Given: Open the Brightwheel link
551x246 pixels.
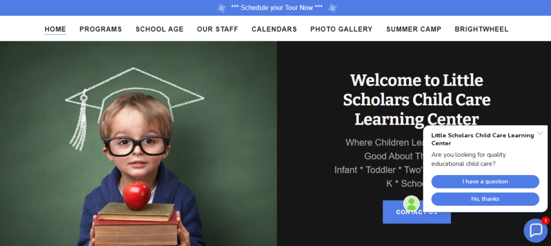Looking at the screenshot, I should point(482,29).
